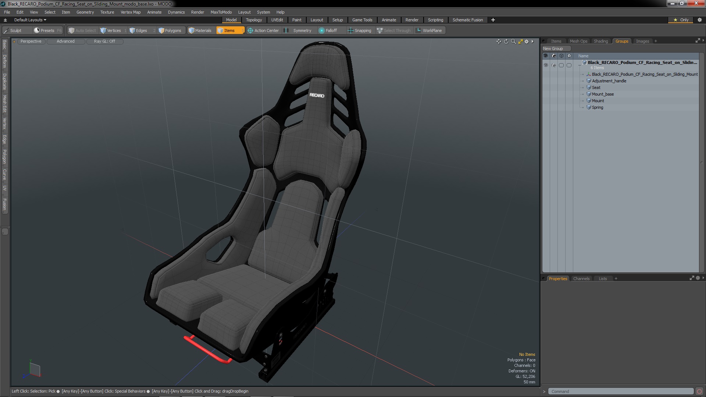Open viewport settings gear icon
Viewport: 706px width, 397px height.
(527, 42)
